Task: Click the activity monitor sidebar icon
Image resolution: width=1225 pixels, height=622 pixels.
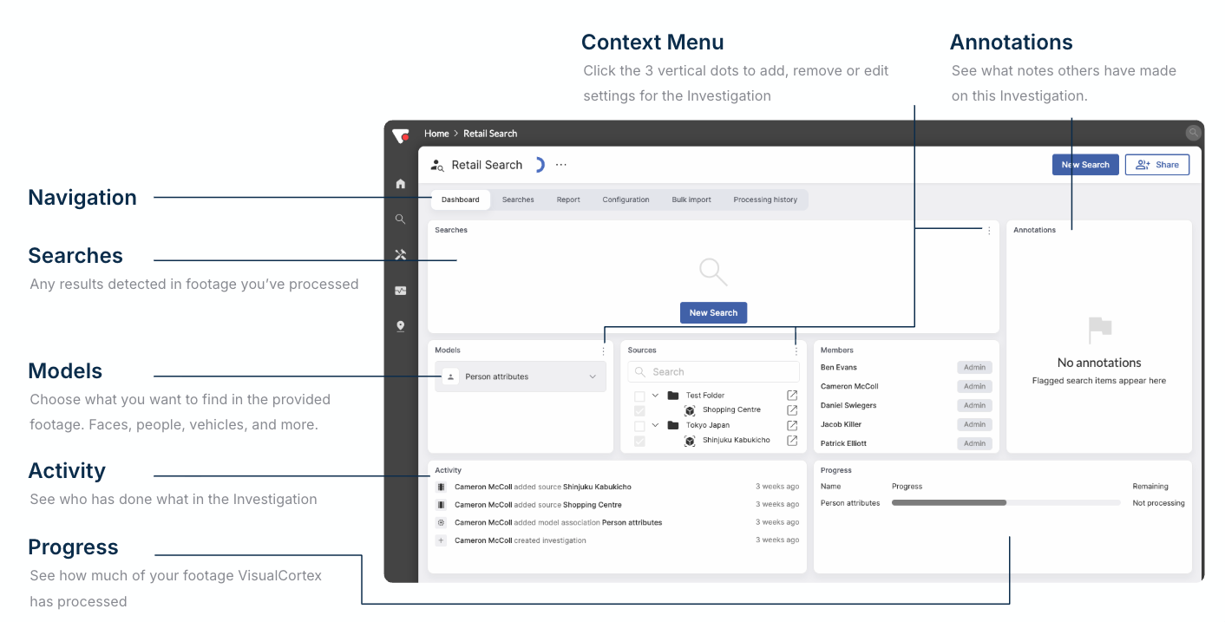Action: pos(400,291)
